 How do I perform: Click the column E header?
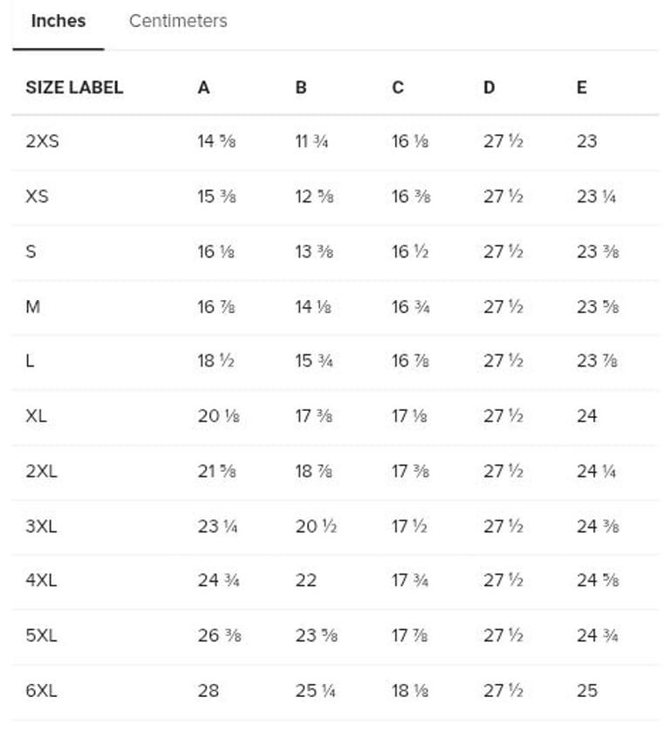click(582, 87)
